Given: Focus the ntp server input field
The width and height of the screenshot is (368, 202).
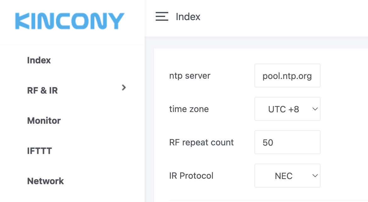Looking at the screenshot, I should click(x=287, y=76).
